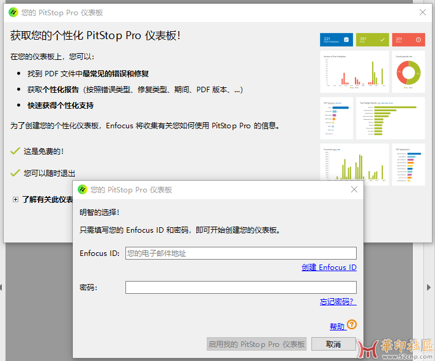This screenshot has height=361, width=435.
Task: Close the front login dialog
Action: [x=354, y=189]
